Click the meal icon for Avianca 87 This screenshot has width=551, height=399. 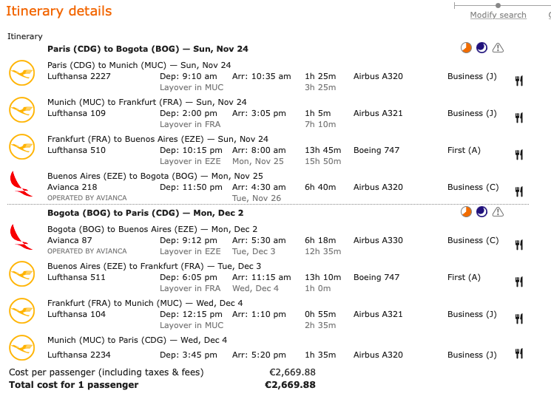point(519,245)
